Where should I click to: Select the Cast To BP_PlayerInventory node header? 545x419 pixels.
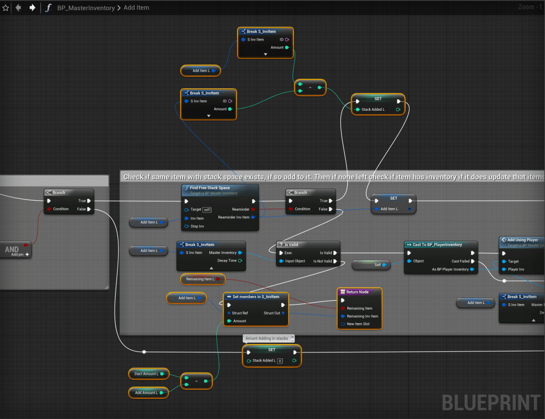pos(440,244)
